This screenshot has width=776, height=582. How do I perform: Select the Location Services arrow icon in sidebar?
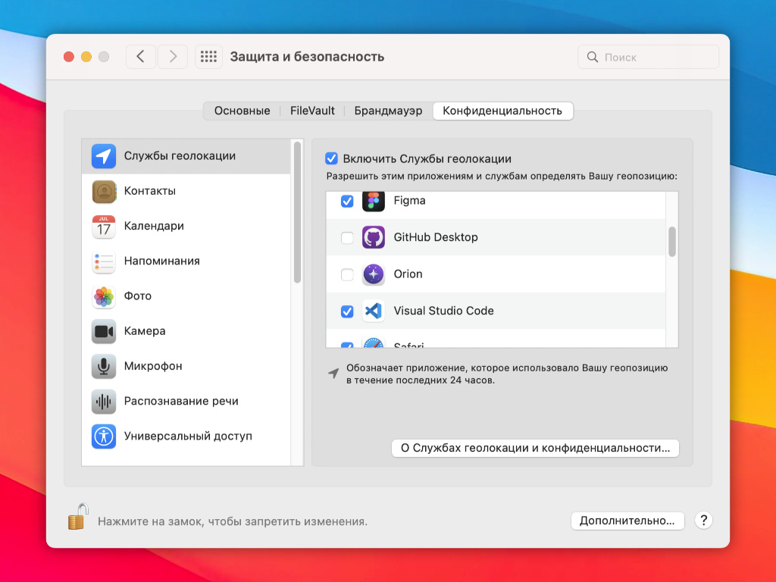(x=104, y=156)
